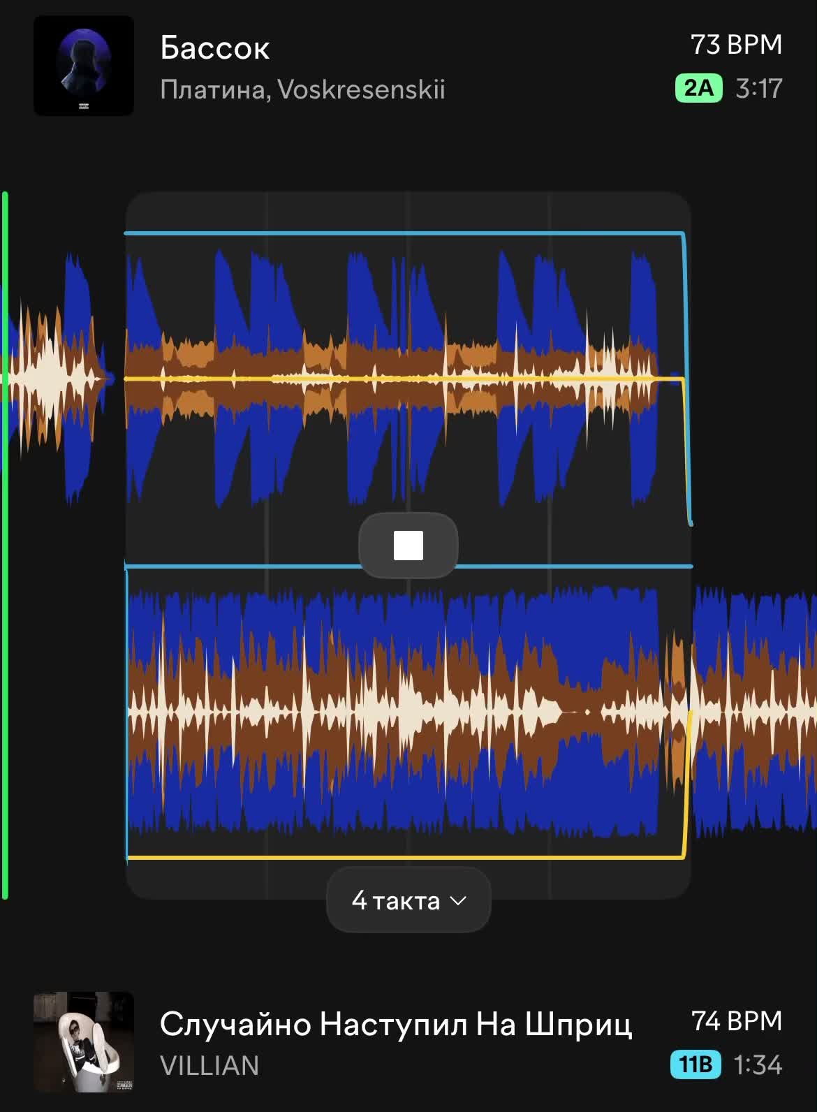Select the 11B key badge
The image size is (817, 1112).
click(x=695, y=1064)
